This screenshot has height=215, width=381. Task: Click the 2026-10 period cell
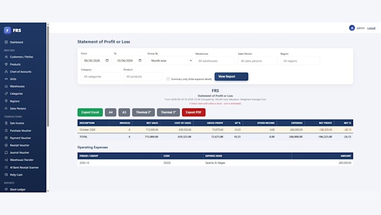pos(84,163)
